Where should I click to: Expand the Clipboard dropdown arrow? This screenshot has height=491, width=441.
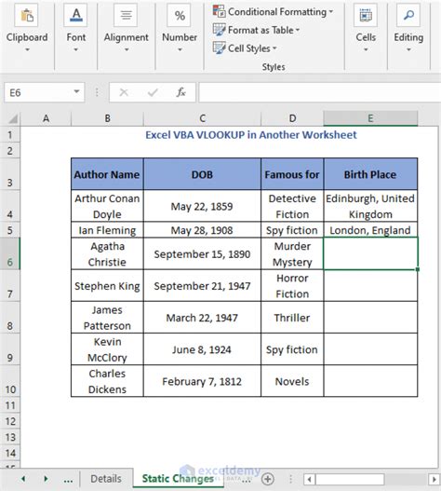pyautogui.click(x=27, y=49)
